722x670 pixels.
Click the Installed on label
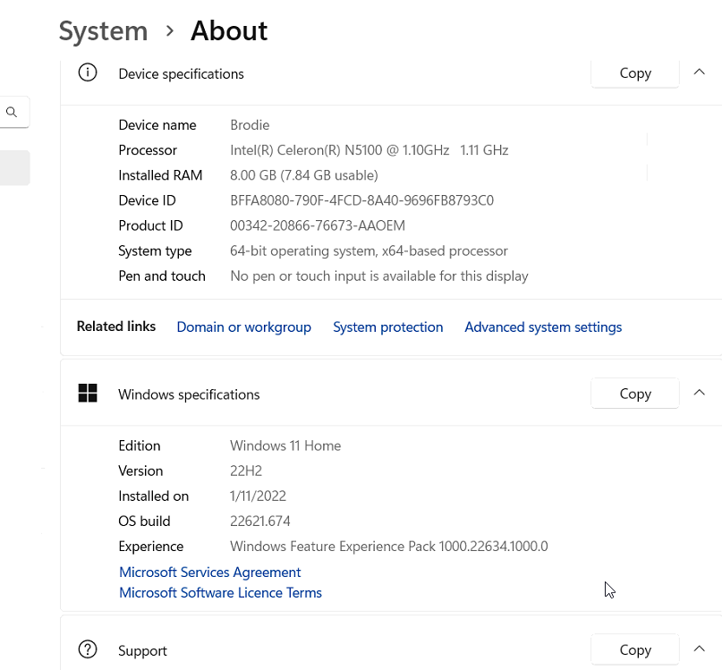point(153,496)
